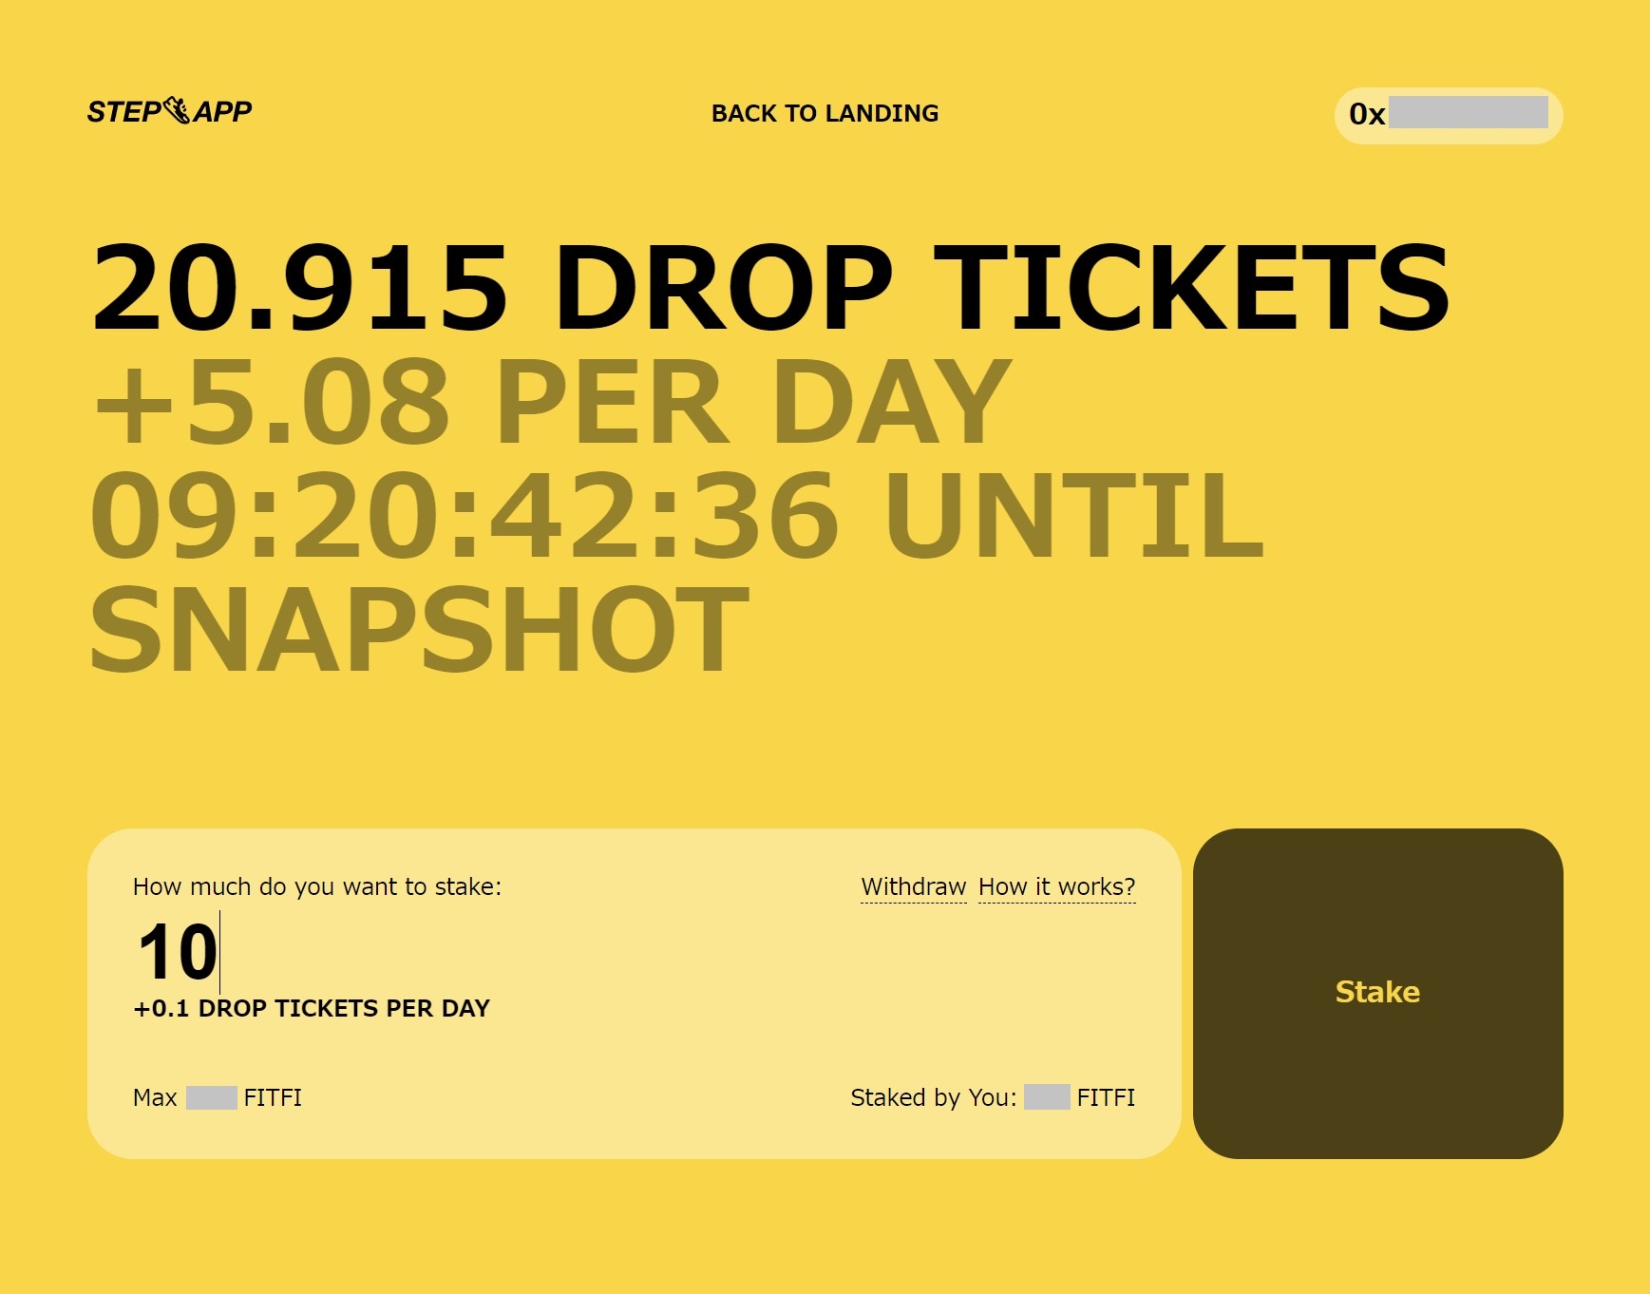The image size is (1650, 1294).
Task: Click Max to fill maximum FITFI
Action: 155,1097
